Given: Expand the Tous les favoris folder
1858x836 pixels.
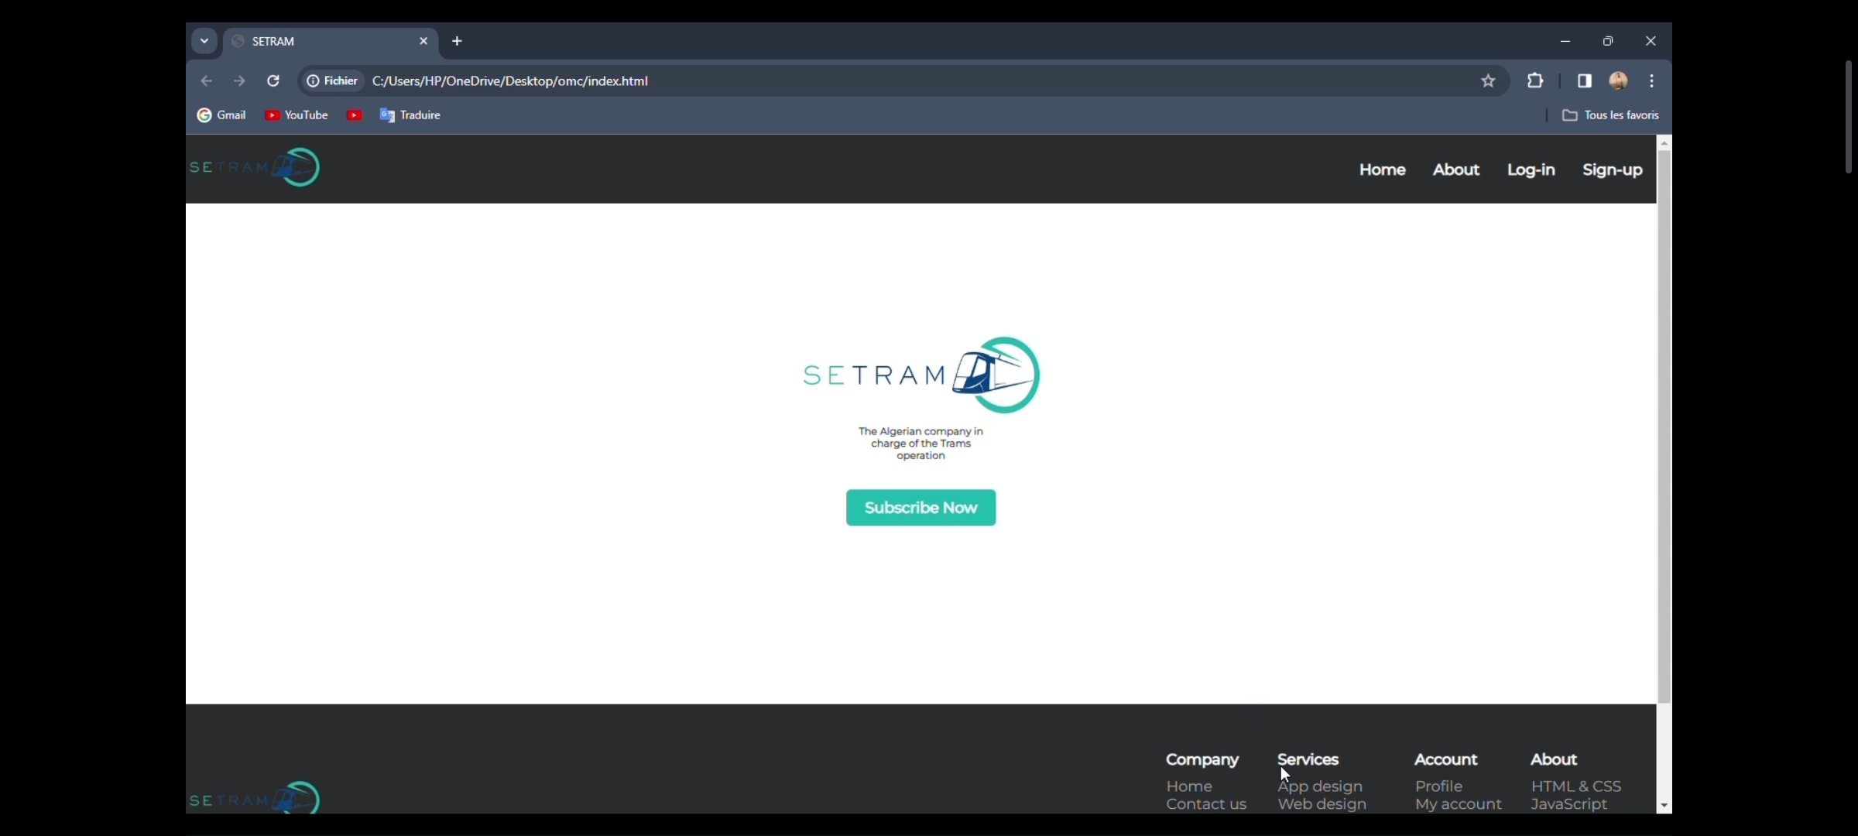Looking at the screenshot, I should pyautogui.click(x=1612, y=115).
